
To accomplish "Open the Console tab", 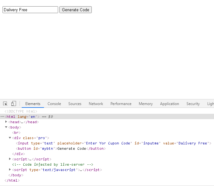I will click(x=54, y=104).
